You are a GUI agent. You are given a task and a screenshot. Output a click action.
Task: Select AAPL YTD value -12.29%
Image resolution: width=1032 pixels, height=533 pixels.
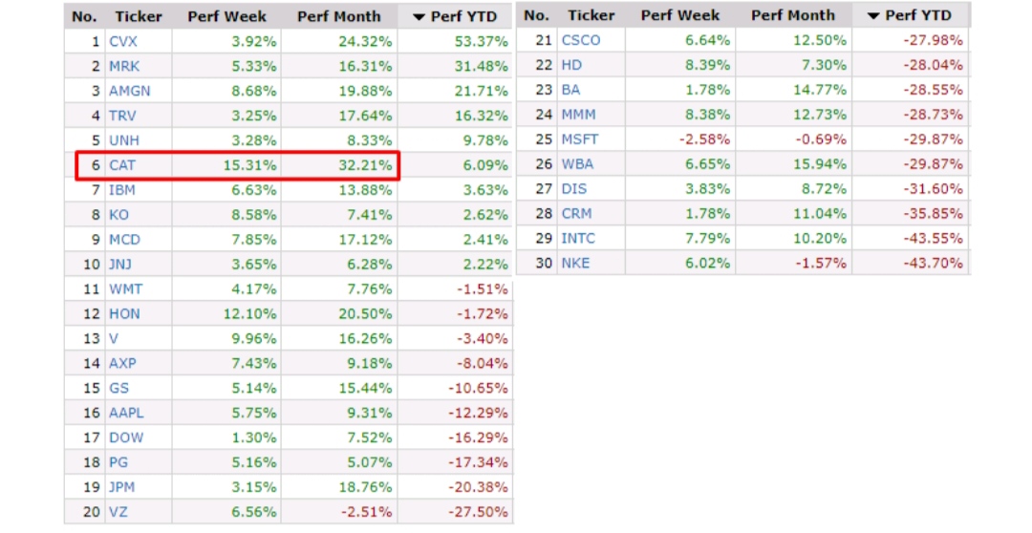[478, 414]
